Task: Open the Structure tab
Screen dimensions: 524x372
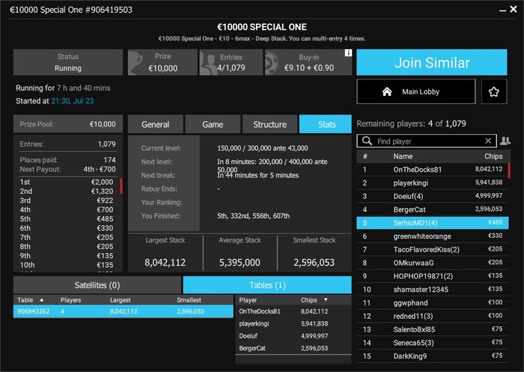Action: click(x=269, y=124)
